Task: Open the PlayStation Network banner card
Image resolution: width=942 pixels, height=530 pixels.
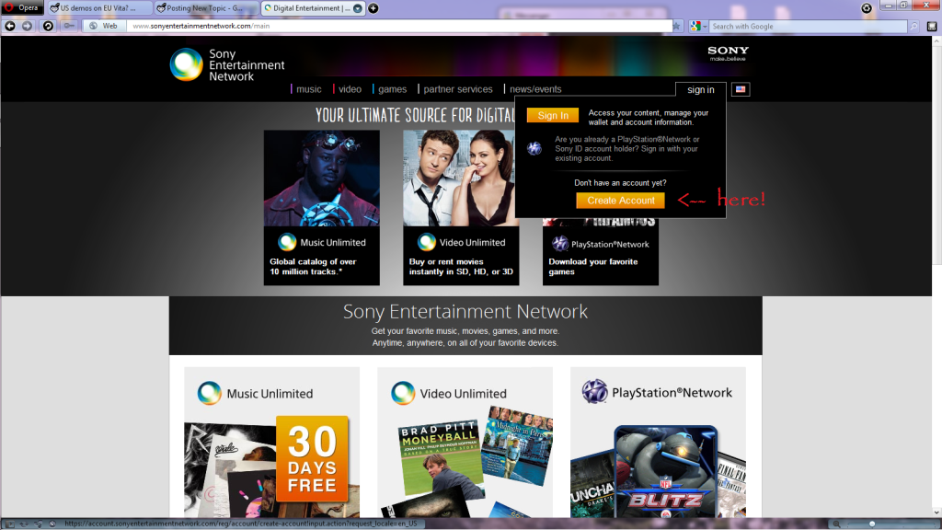Action: point(600,251)
